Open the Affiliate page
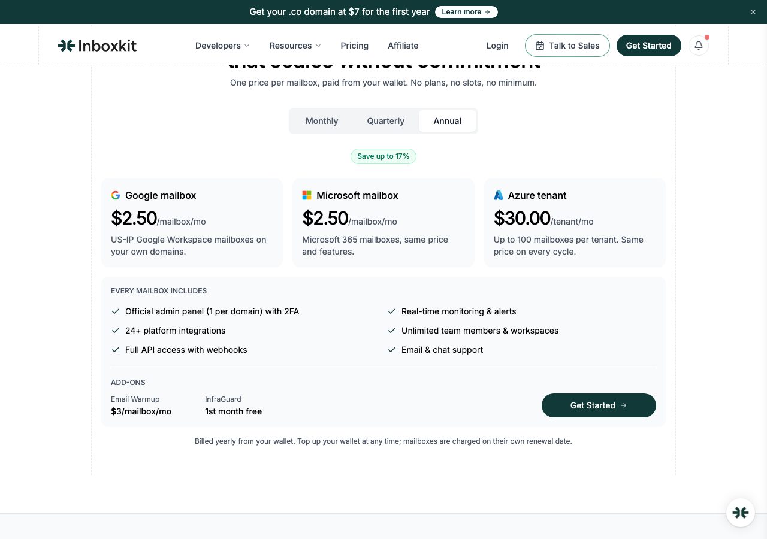Screen dimensions: 767x539 click(403, 46)
